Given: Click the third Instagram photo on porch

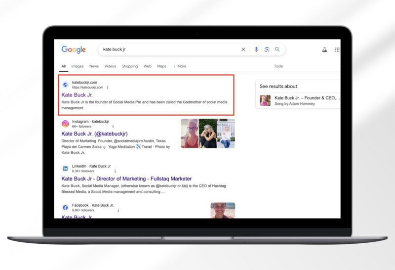Looking at the screenshot, I should 226,133.
